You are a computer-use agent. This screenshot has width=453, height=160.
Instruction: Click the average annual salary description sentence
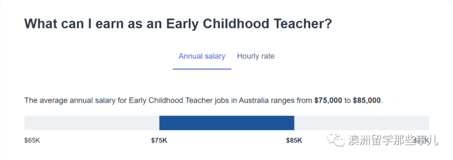point(204,101)
